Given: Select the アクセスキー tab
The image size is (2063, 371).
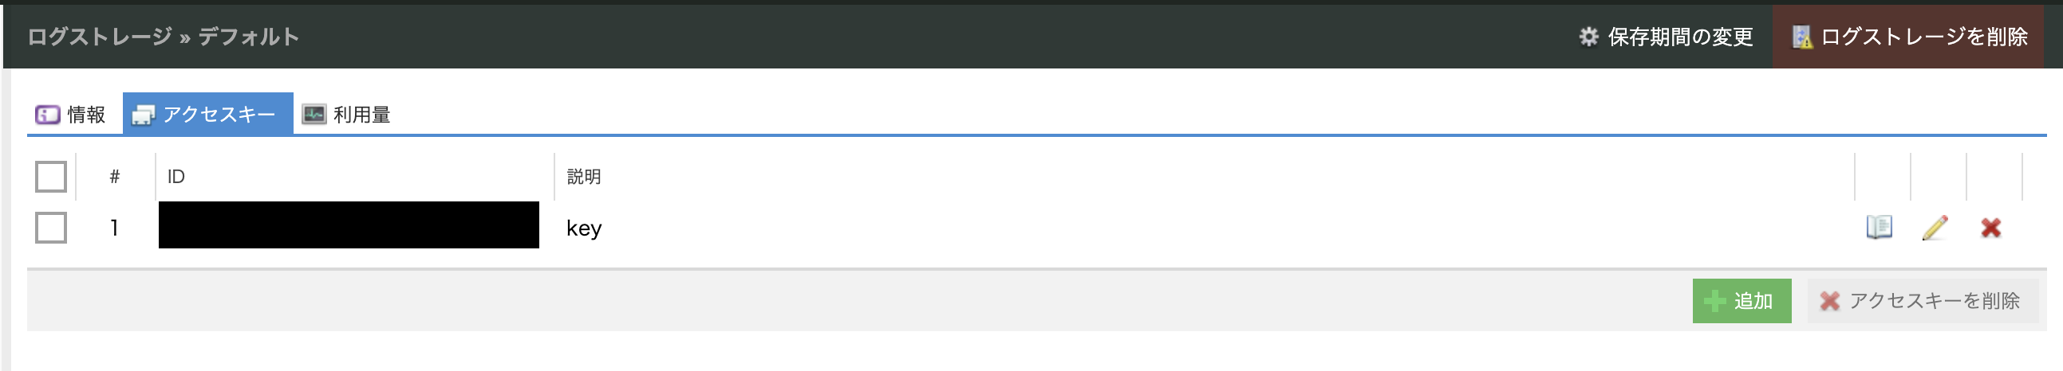Looking at the screenshot, I should point(208,114).
